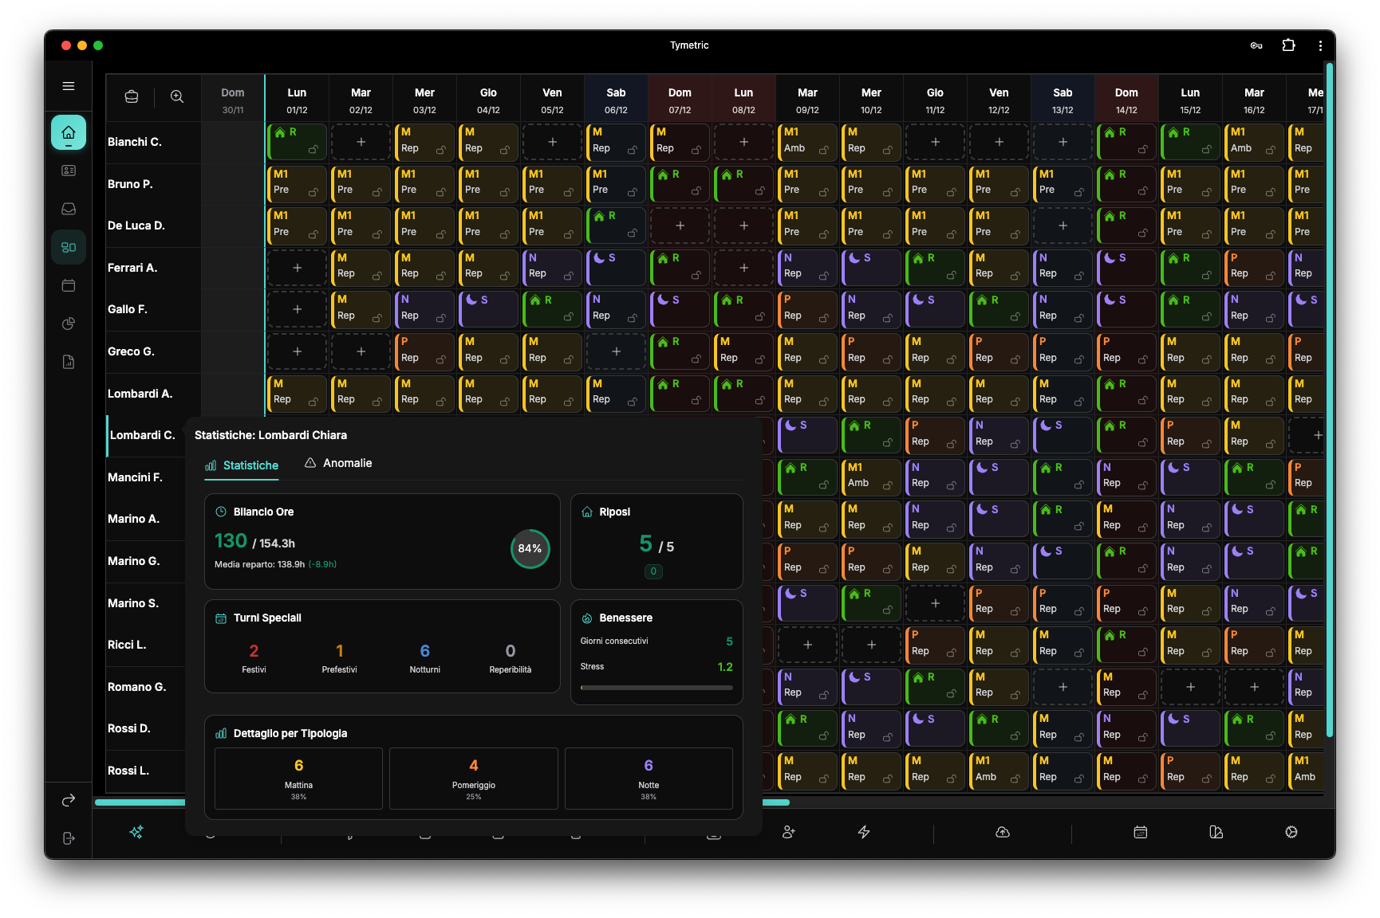
Task: Open the pie chart sidebar icon
Action: tap(69, 324)
